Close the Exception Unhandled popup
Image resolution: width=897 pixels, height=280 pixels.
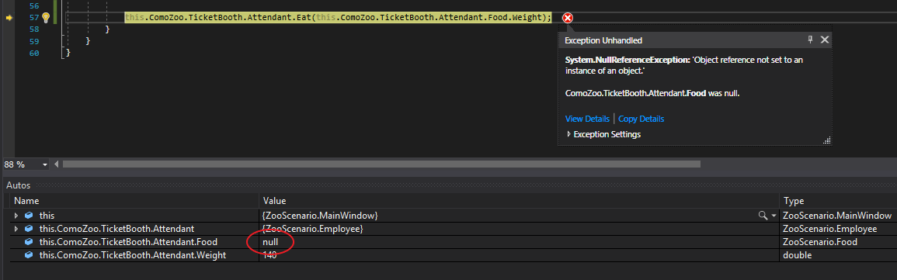824,40
